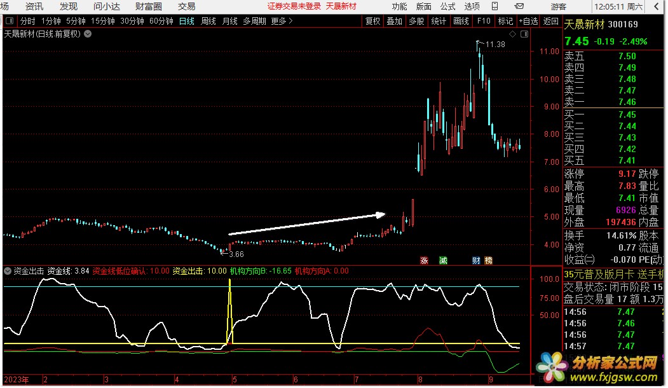The width and height of the screenshot is (668, 388).
Task: Open the 选项 menu
Action: (x=472, y=6)
